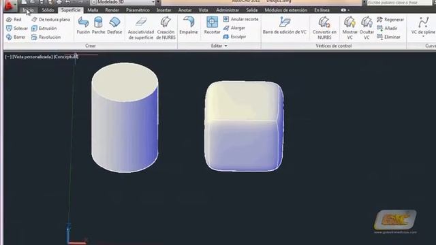Switch to the Salida tab
The width and height of the screenshot is (436, 245).
(251, 10)
